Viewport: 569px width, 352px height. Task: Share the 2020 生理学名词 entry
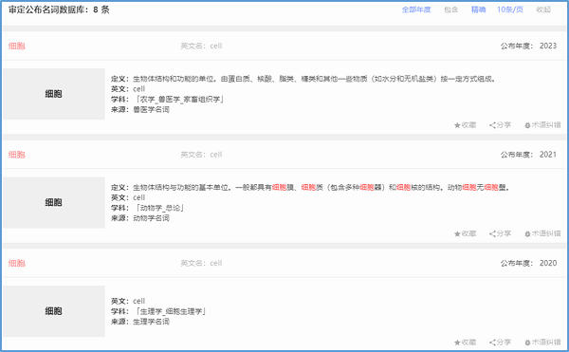[500, 343]
